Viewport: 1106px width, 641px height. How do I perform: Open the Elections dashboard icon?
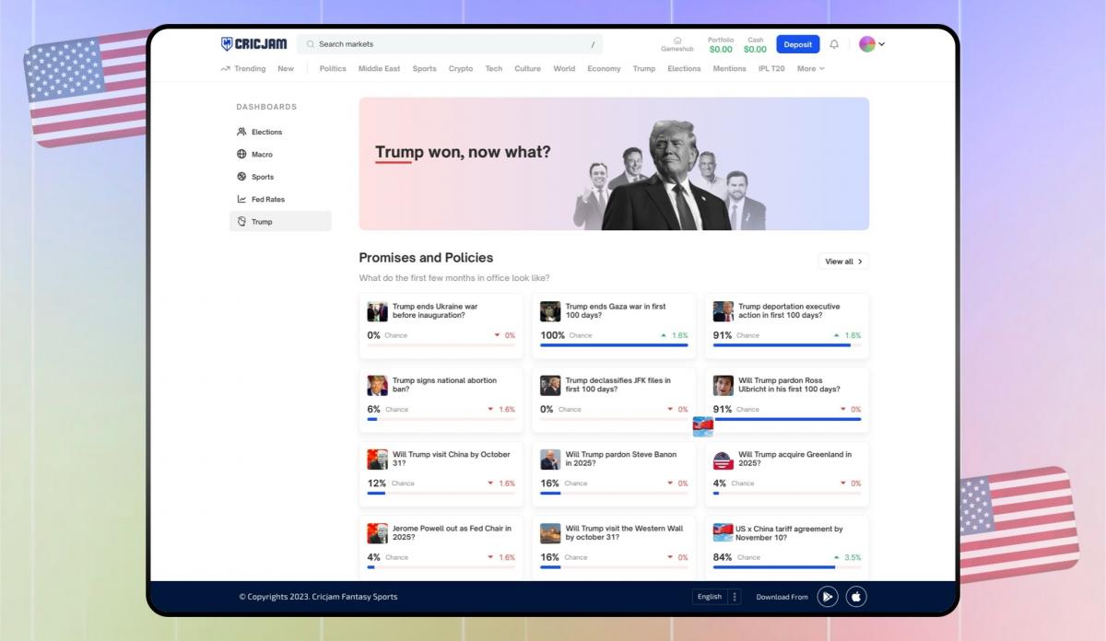pos(241,132)
